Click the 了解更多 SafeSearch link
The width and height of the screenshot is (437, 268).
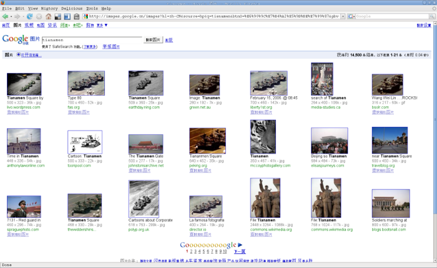(91, 47)
